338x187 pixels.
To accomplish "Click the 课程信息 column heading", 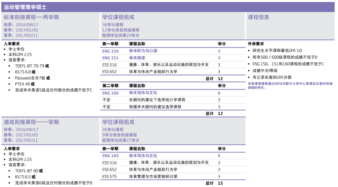I will 258,17.
